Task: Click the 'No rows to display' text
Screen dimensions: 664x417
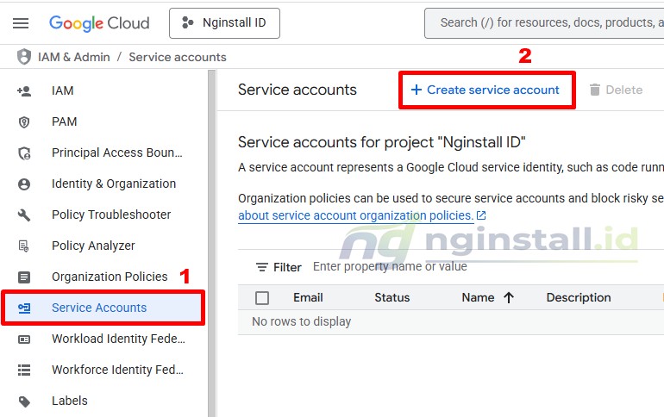Action: 302,322
